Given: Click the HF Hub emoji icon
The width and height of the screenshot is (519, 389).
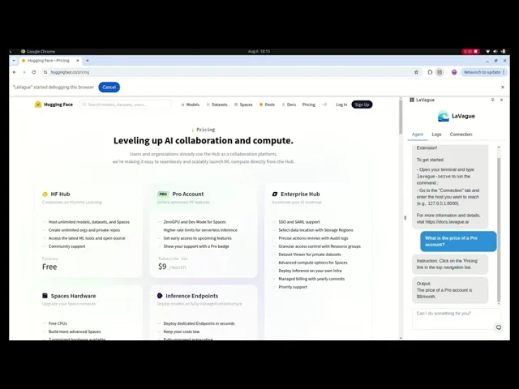Looking at the screenshot, I should (x=45, y=194).
